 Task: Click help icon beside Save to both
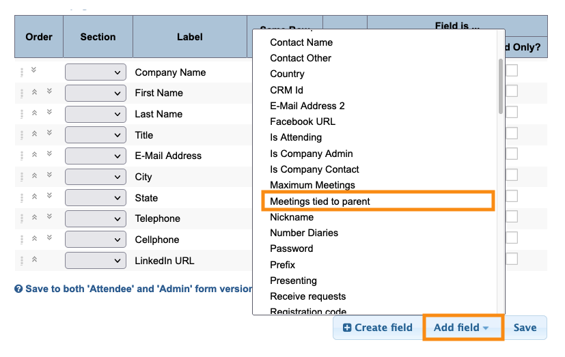coord(18,289)
